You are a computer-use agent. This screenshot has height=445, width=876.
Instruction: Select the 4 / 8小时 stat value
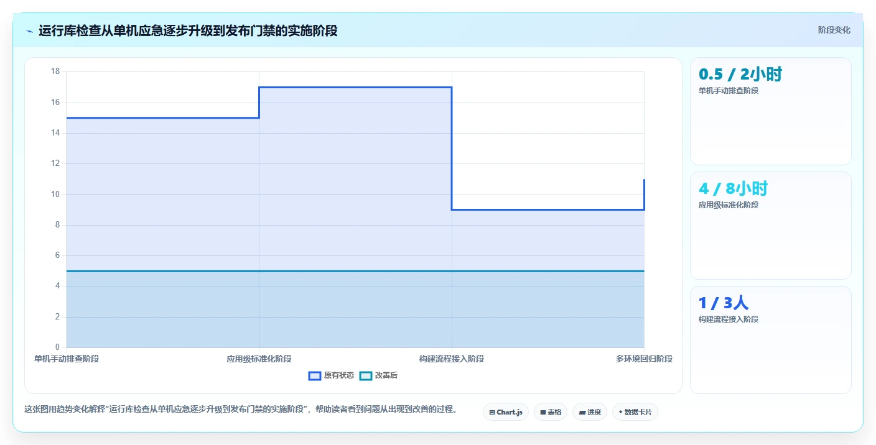pos(733,189)
